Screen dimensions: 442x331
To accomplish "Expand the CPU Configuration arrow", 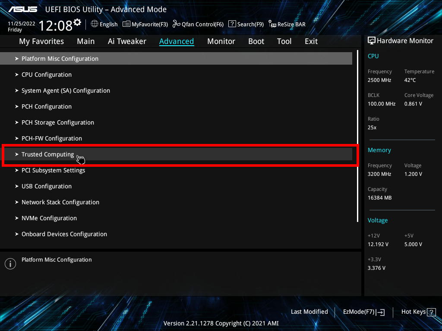I will coord(17,75).
